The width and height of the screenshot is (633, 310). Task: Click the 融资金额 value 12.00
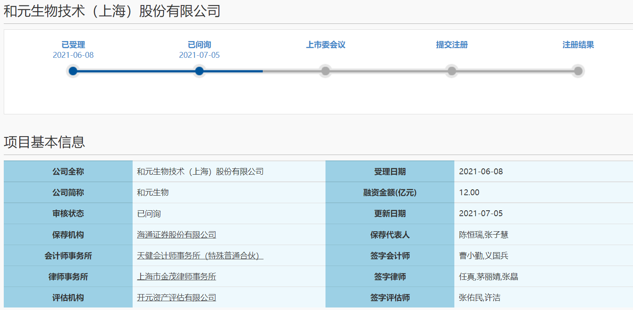468,192
